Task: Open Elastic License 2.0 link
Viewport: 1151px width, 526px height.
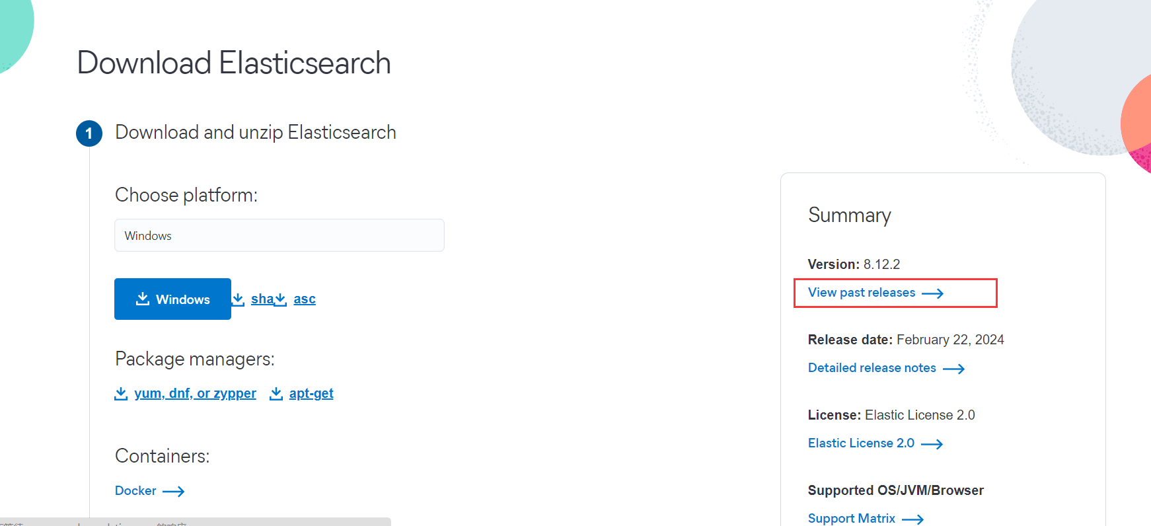Action: point(861,443)
